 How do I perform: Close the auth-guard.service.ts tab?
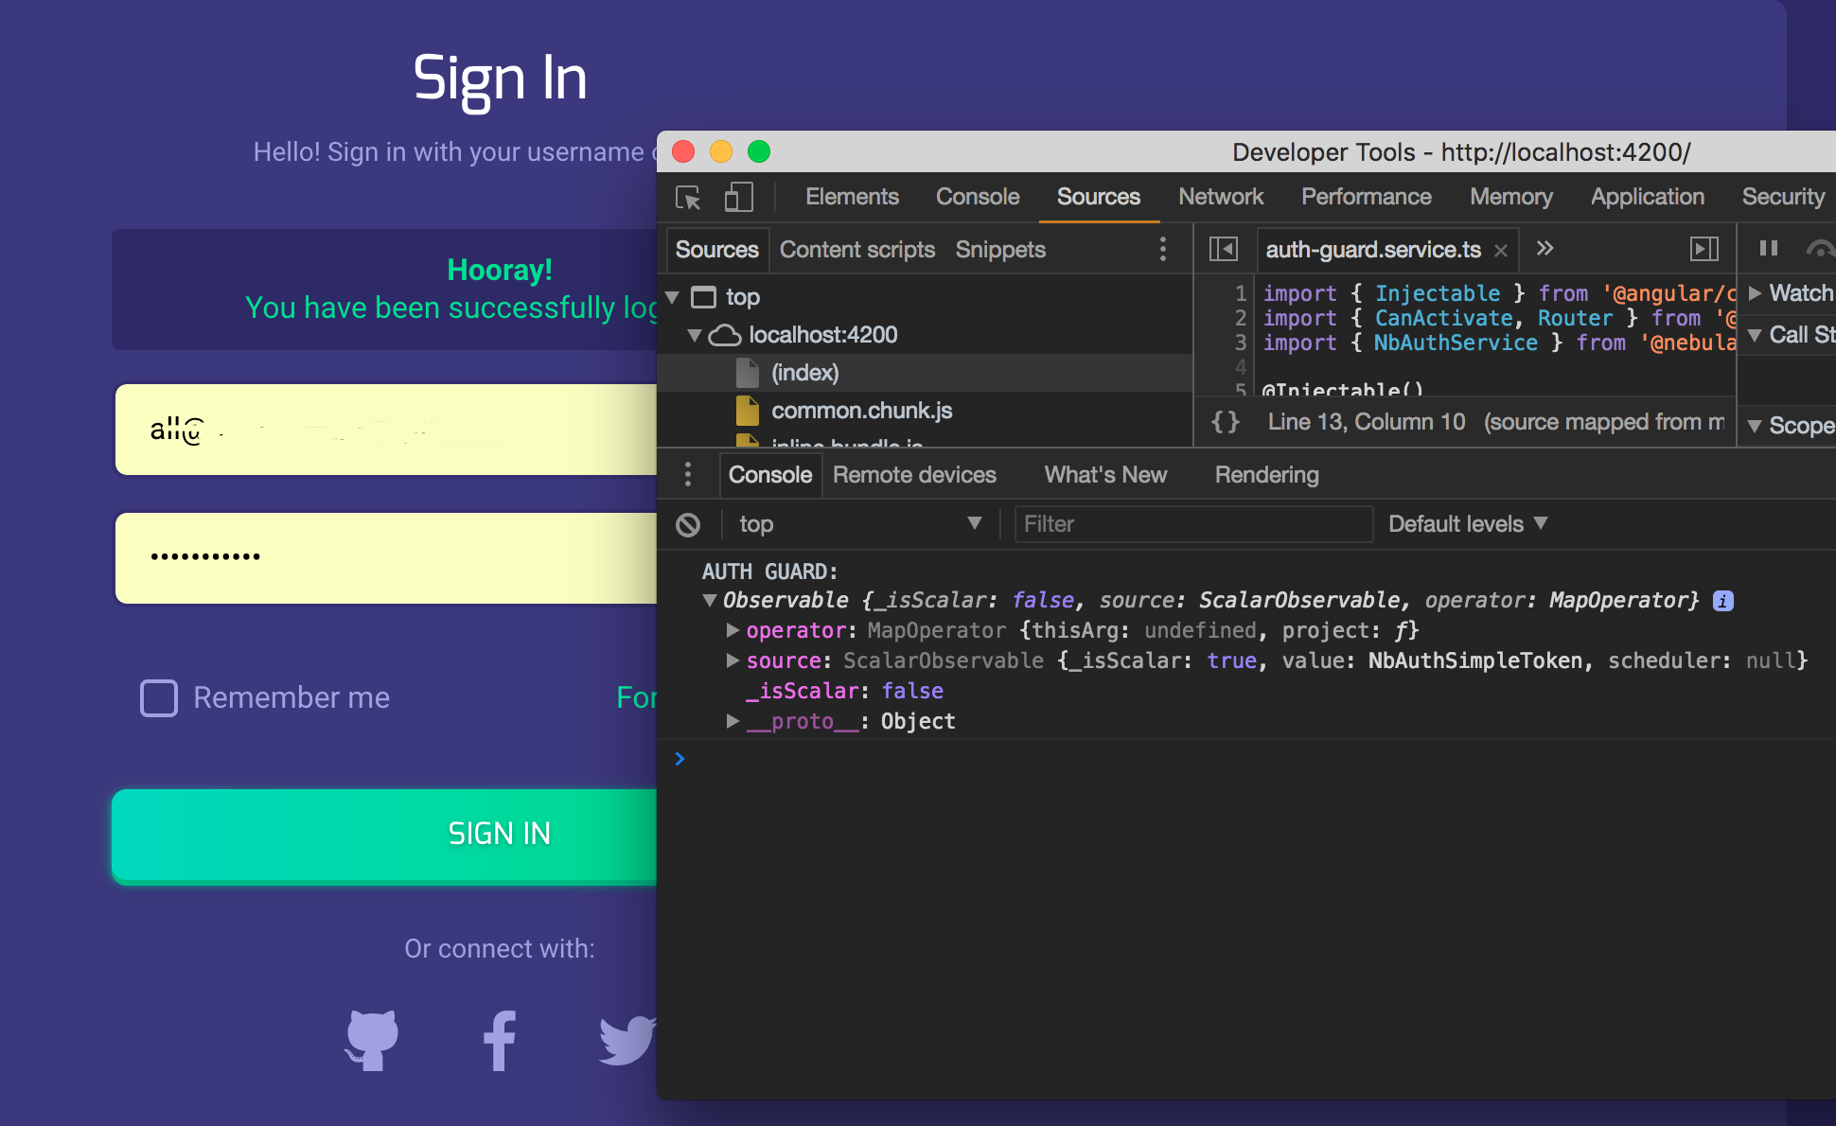1500,250
